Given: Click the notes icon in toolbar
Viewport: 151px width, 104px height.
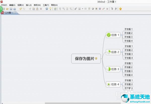Looking at the screenshot, I should point(89,9).
